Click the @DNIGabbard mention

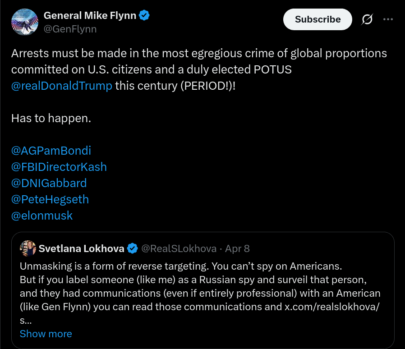(x=49, y=183)
